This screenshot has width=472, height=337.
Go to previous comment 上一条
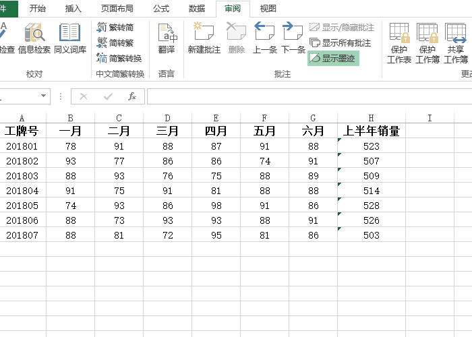[x=264, y=38]
